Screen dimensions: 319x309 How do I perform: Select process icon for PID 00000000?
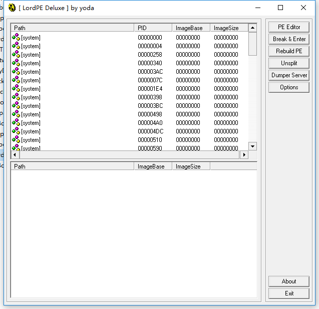16,37
